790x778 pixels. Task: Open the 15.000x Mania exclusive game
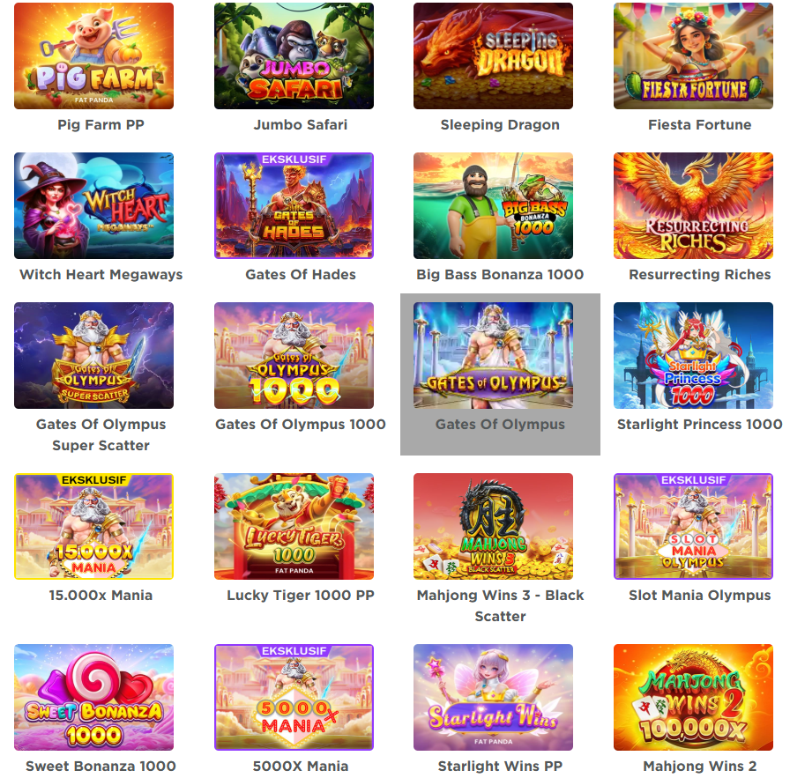click(93, 526)
